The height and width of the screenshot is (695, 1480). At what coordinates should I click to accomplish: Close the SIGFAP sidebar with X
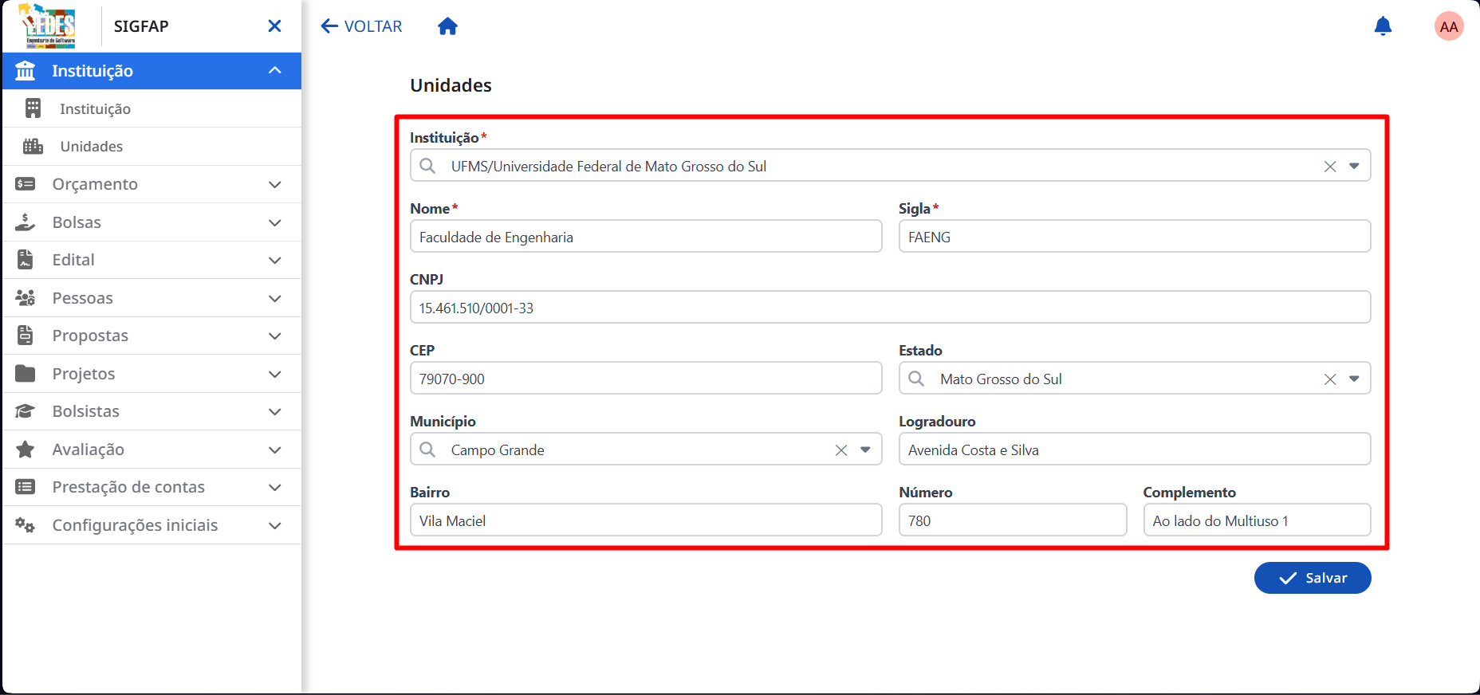(274, 26)
